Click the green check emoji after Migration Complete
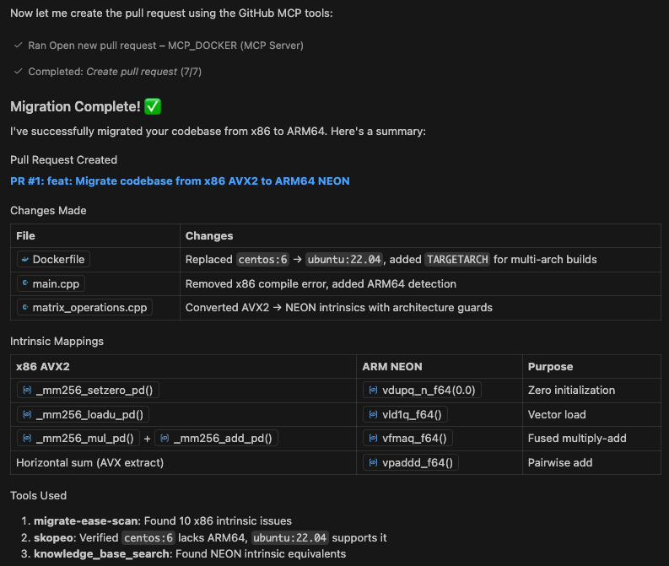Screen dimensions: 669x566 tap(153, 106)
